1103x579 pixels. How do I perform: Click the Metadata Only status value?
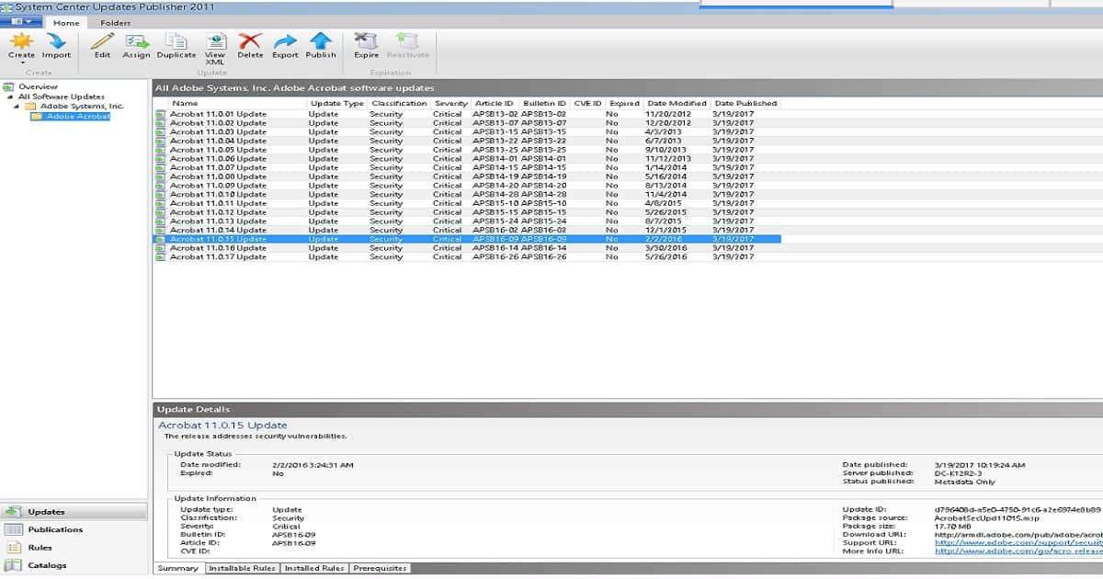965,482
